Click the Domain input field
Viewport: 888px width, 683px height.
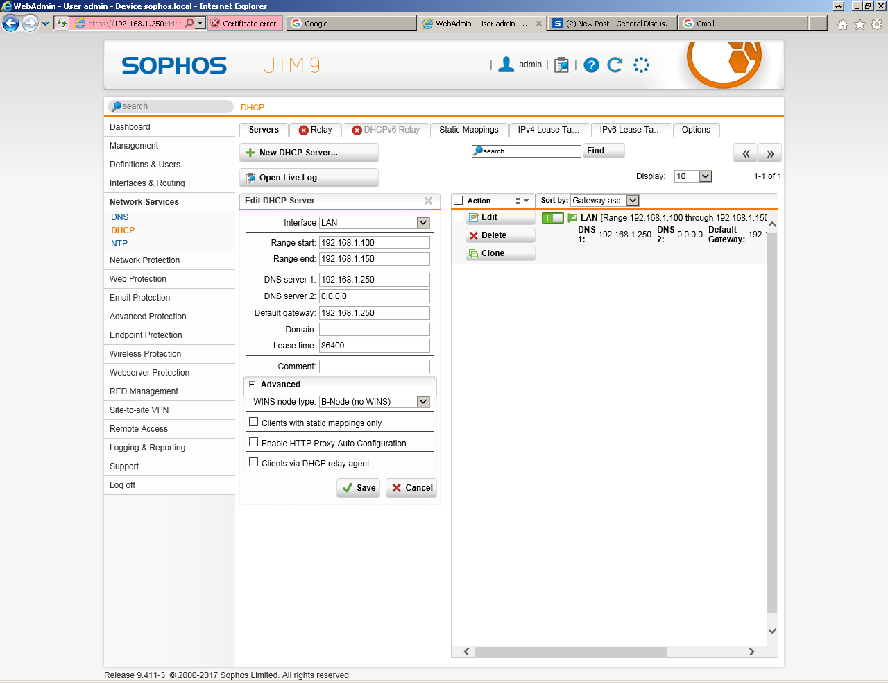[375, 330]
